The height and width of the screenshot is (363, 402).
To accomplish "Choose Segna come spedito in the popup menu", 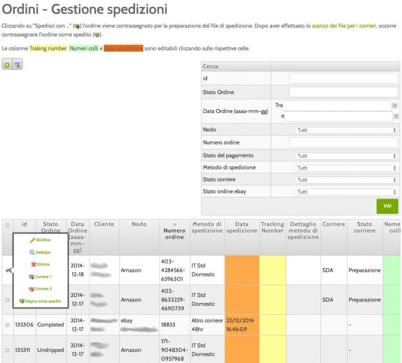I will pyautogui.click(x=40, y=301).
